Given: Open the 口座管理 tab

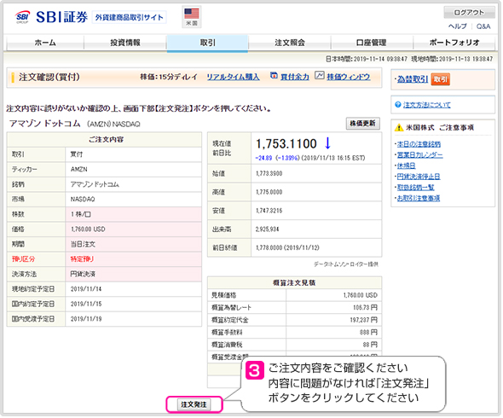Looking at the screenshot, I should (371, 43).
